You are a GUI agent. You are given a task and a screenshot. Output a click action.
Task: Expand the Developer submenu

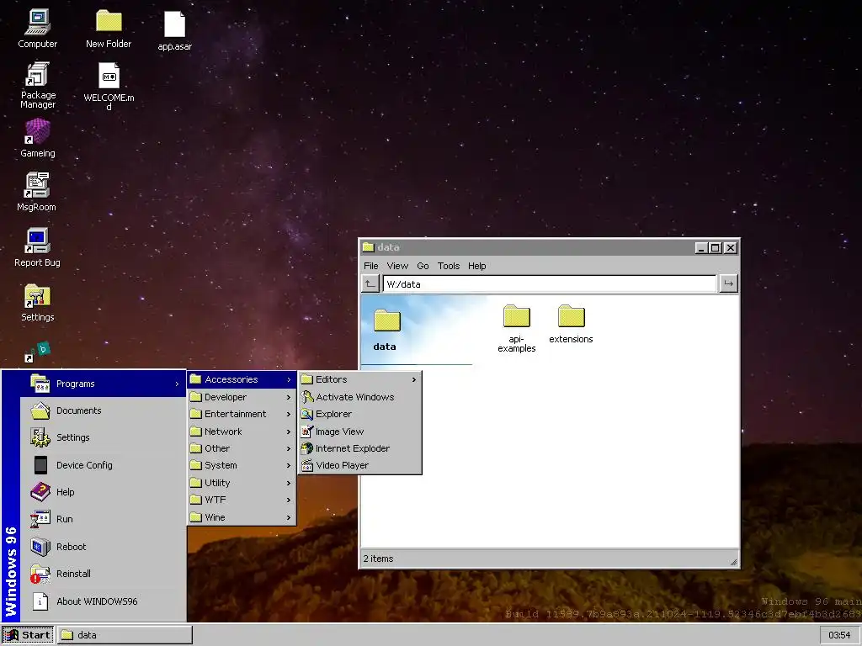click(x=242, y=397)
